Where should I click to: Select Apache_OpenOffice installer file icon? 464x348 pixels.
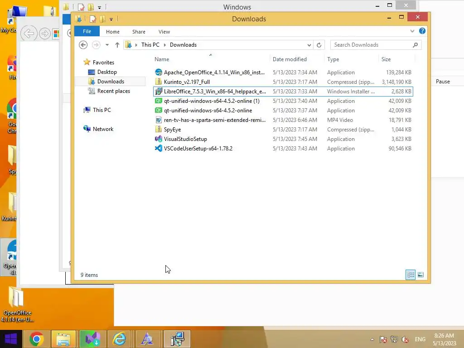tap(158, 72)
